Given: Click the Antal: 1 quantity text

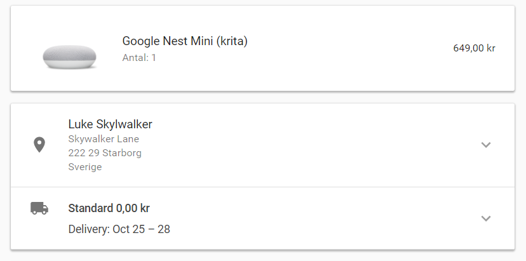Looking at the screenshot, I should point(139,58).
